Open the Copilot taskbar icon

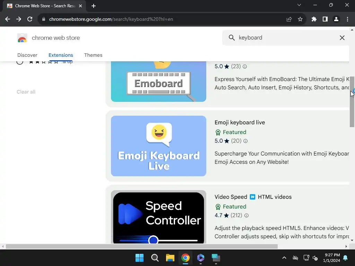pos(201,258)
